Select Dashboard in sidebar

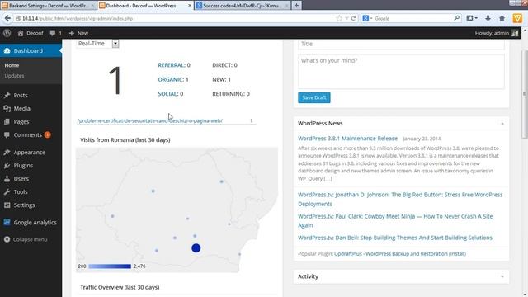point(31,50)
